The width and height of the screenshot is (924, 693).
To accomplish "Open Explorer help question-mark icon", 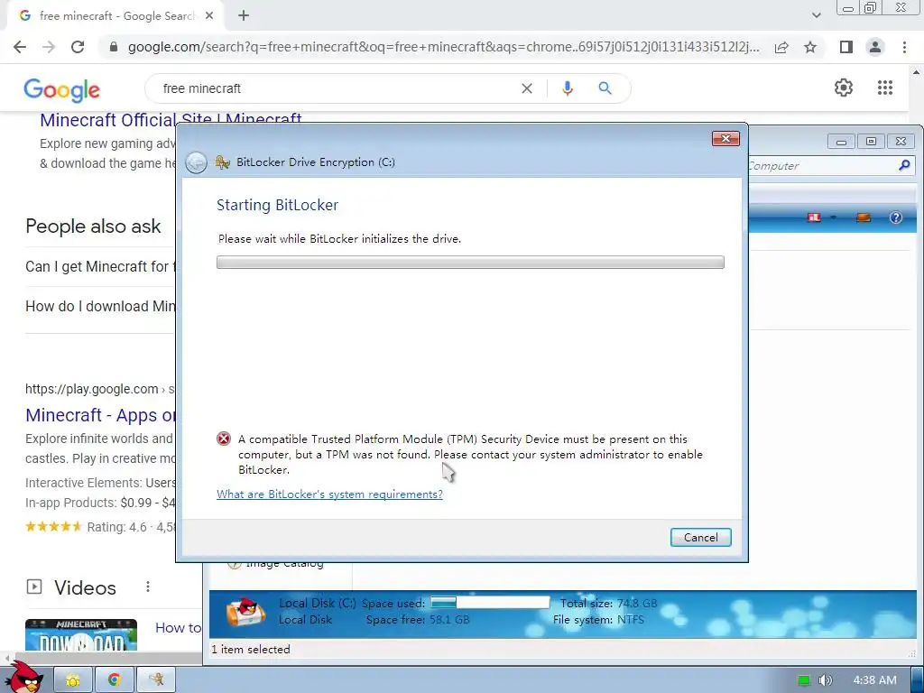I will [x=896, y=217].
